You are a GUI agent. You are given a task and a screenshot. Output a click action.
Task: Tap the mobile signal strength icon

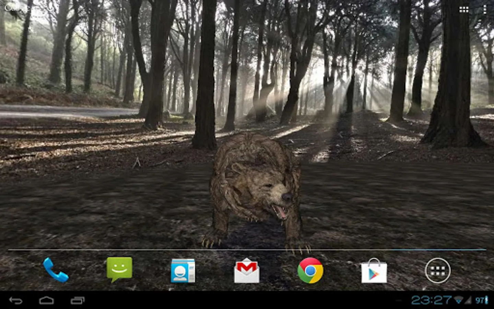tap(468, 300)
